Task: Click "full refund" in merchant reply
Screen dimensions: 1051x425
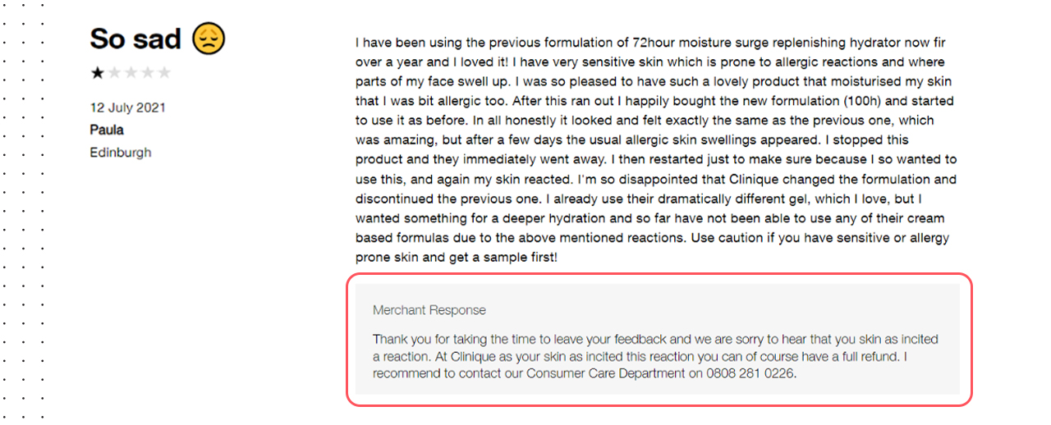Action: click(x=871, y=357)
